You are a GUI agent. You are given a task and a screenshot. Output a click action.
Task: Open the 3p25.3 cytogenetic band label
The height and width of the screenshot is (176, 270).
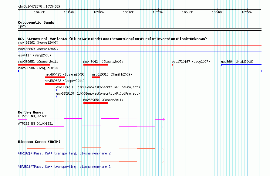point(24,26)
